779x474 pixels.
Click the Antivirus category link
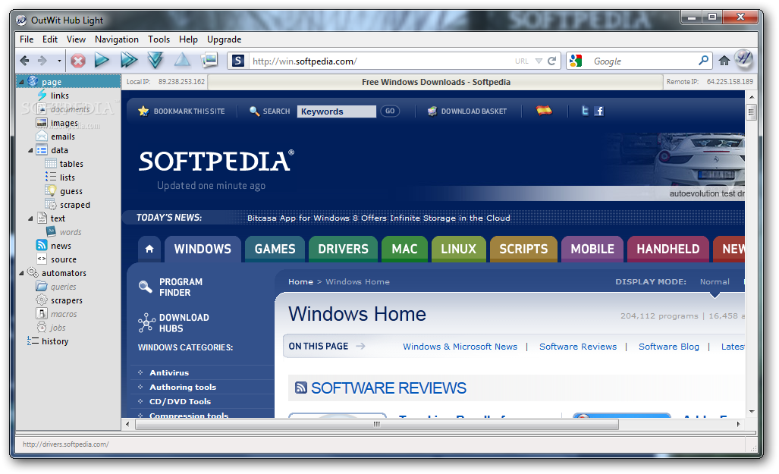point(169,372)
